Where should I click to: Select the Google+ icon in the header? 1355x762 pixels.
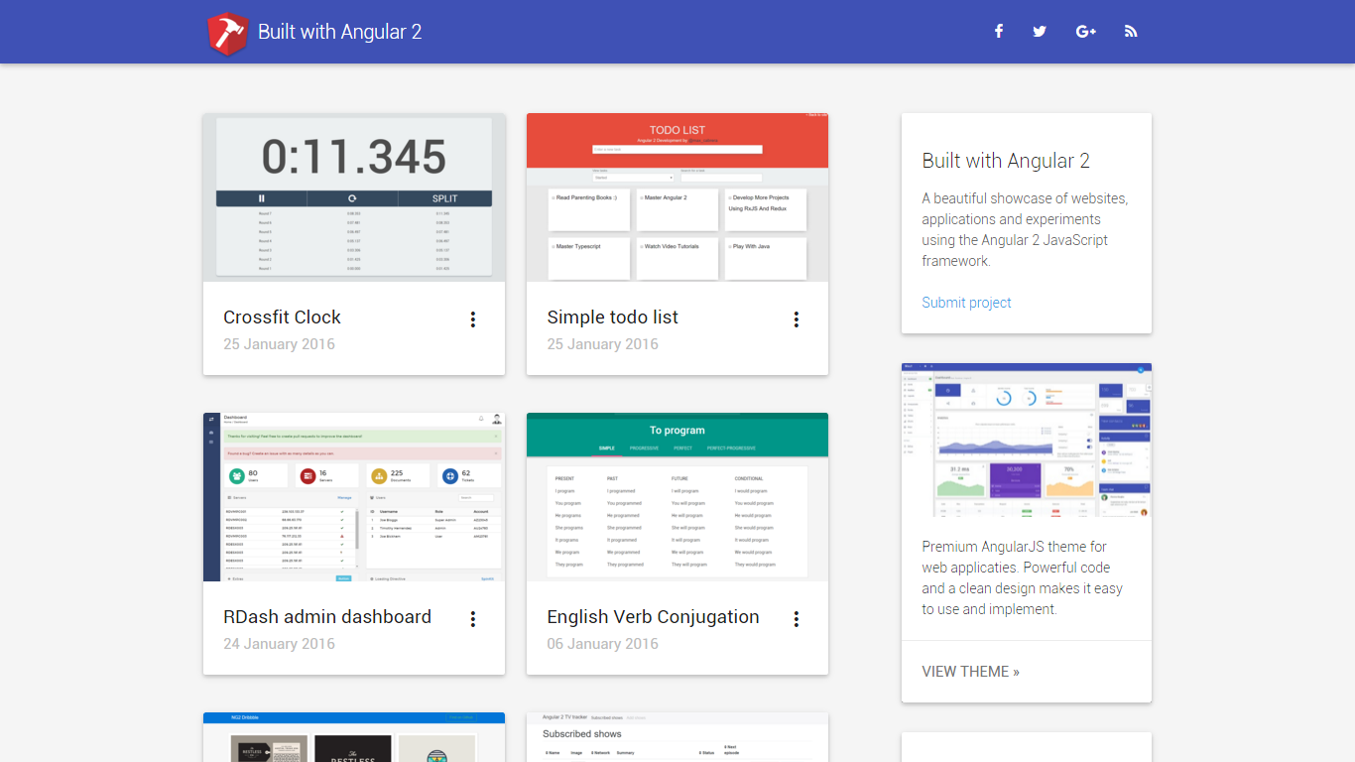[1085, 31]
